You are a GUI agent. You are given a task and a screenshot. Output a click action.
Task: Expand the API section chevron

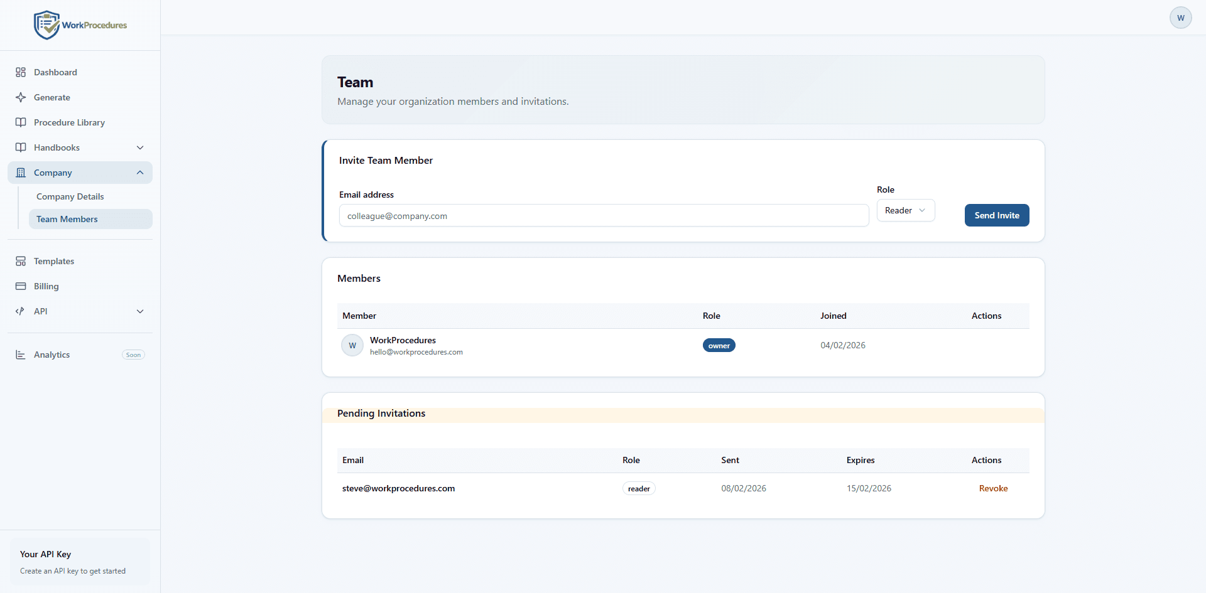coord(140,311)
